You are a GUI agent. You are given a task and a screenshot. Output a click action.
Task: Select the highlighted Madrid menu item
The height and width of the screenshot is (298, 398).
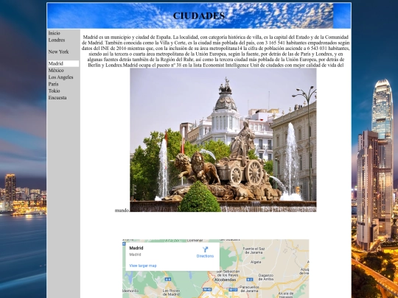[63, 63]
